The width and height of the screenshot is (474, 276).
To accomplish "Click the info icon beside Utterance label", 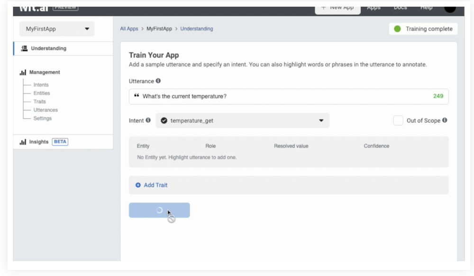I will [159, 81].
